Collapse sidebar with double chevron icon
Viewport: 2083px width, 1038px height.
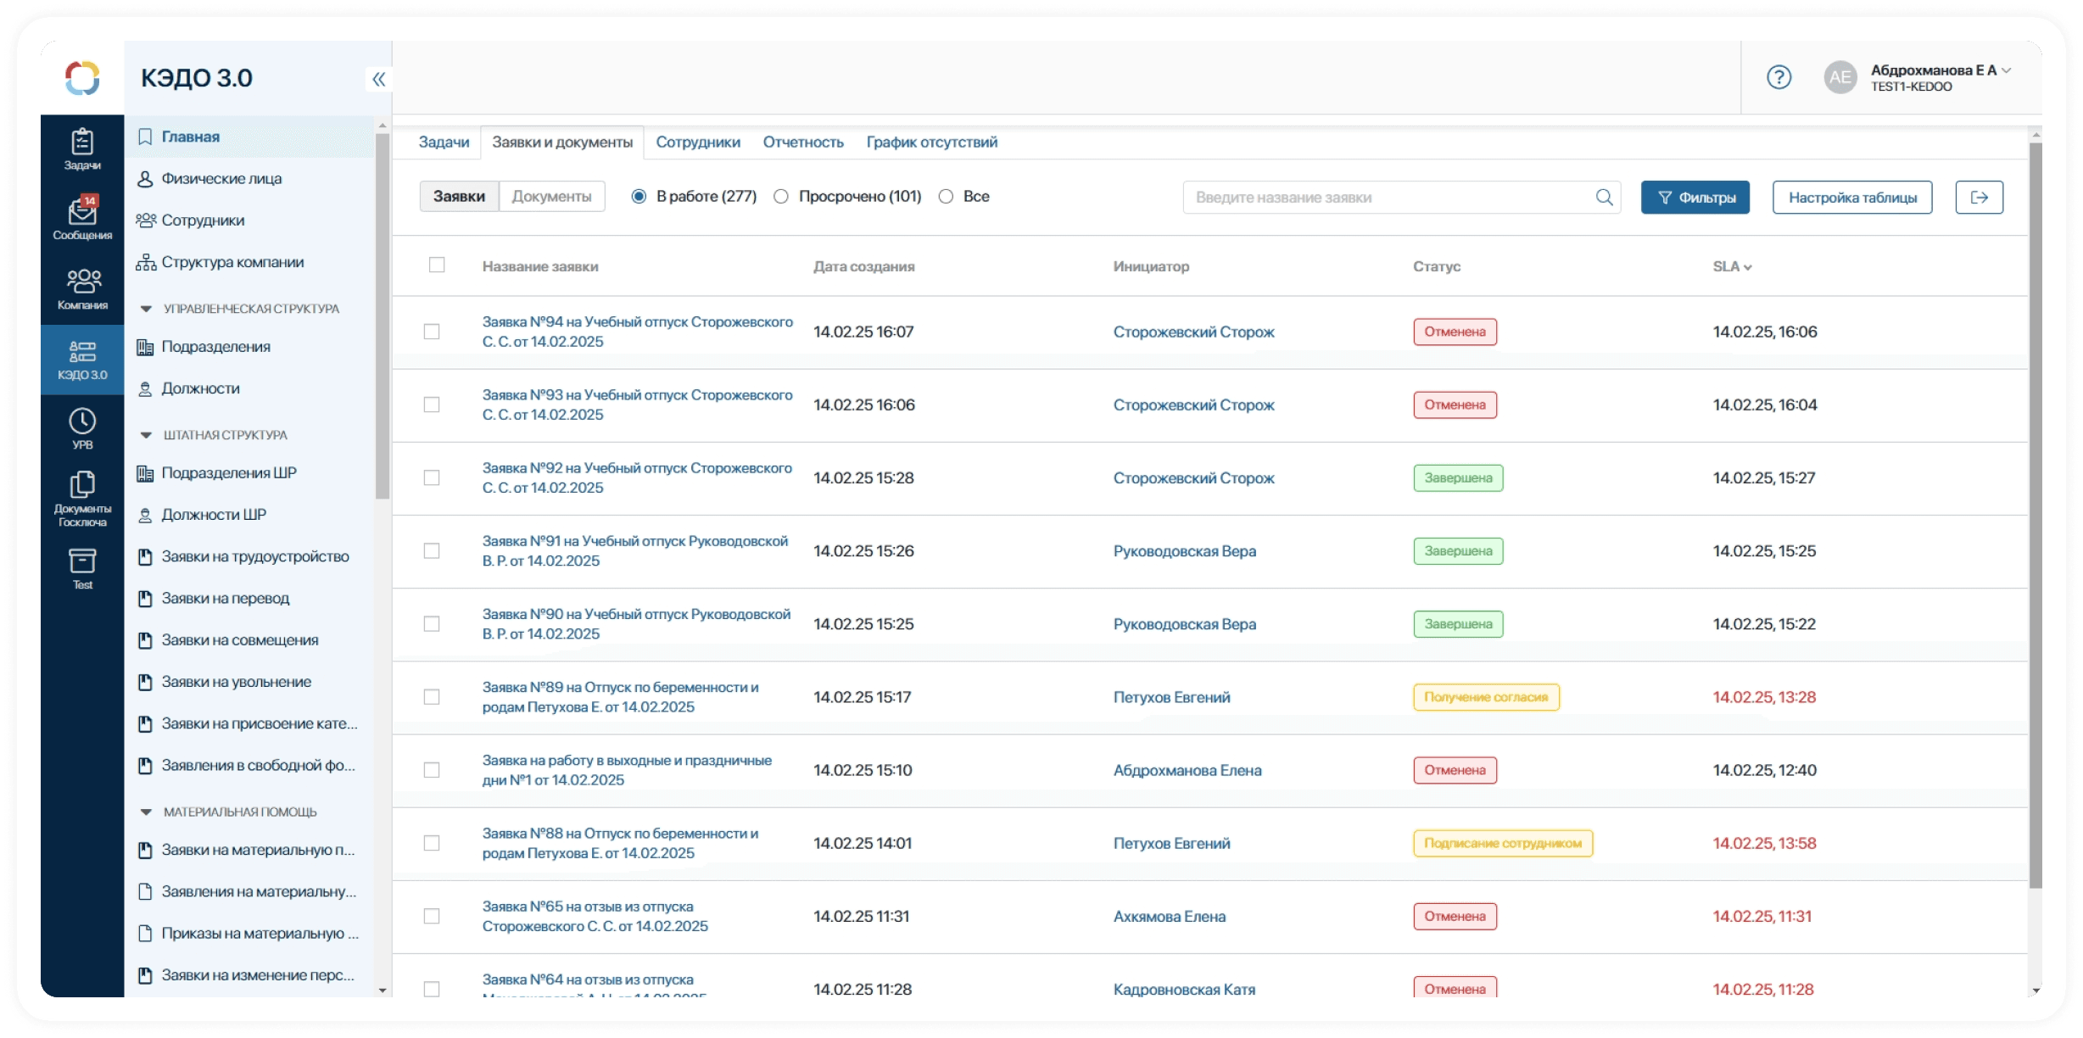[378, 79]
